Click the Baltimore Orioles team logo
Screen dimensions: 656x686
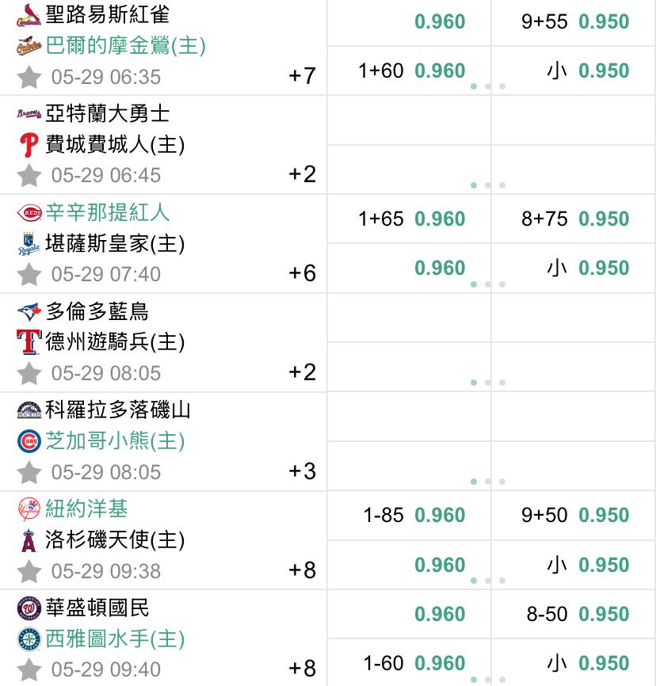click(29, 46)
